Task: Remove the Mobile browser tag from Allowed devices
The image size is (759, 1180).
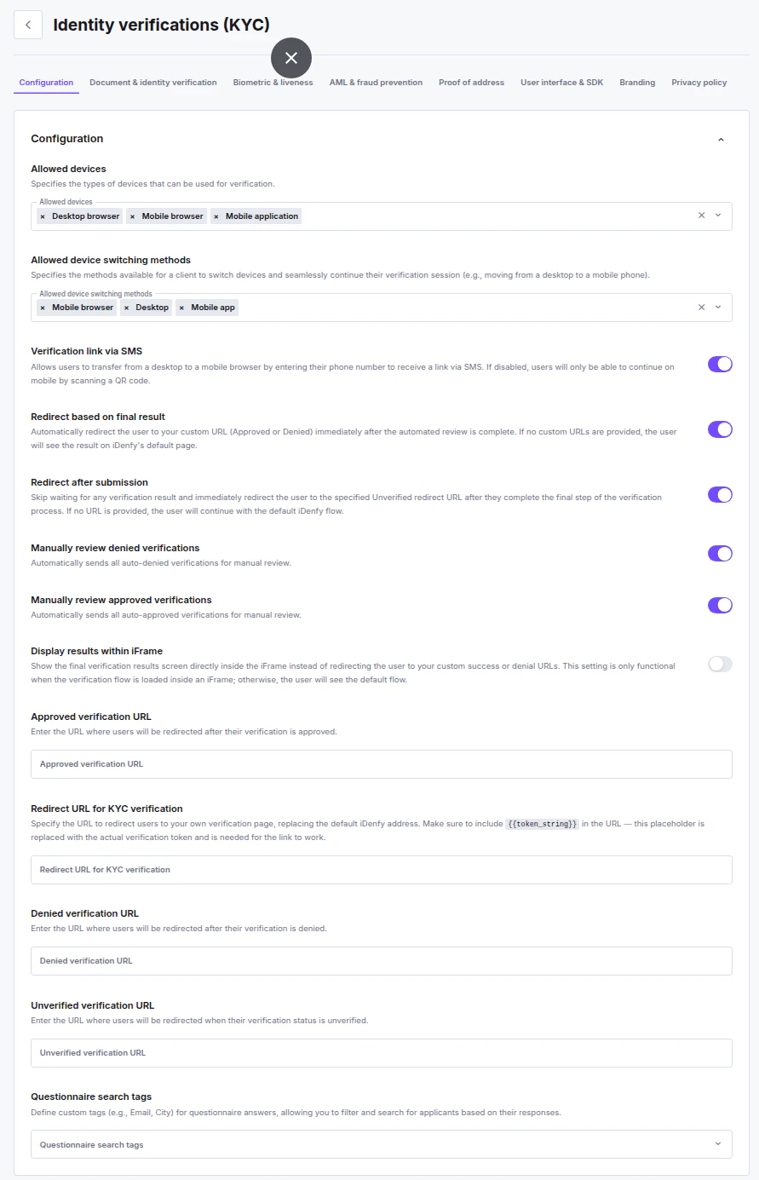Action: point(133,216)
